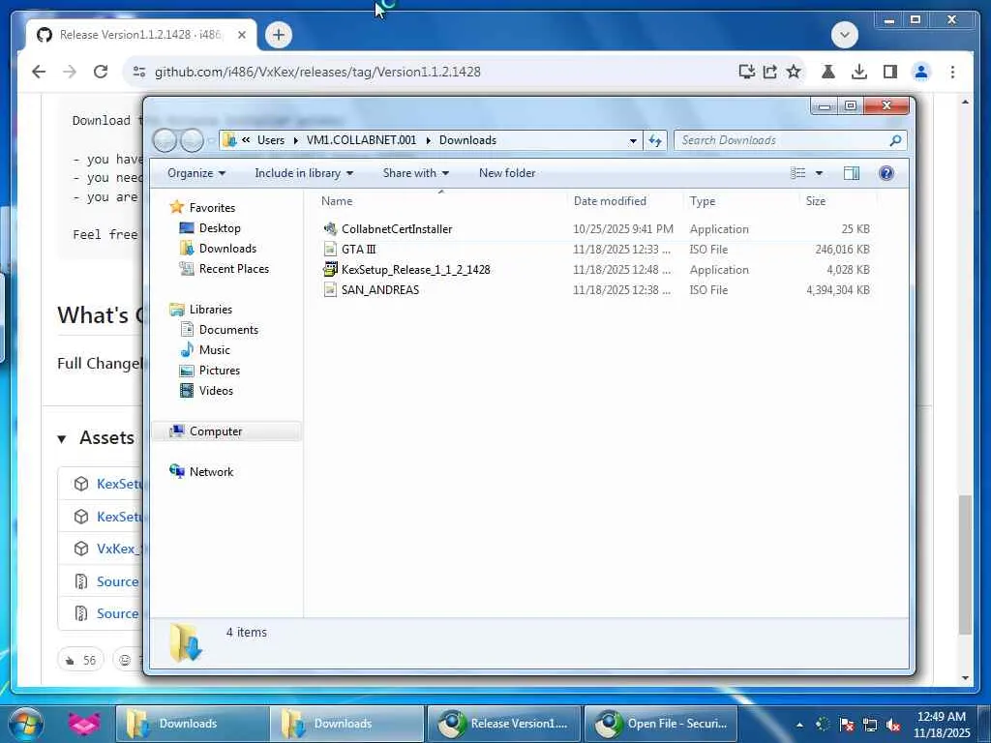991x743 pixels.
Task: Open the Organize menu
Action: (x=195, y=173)
